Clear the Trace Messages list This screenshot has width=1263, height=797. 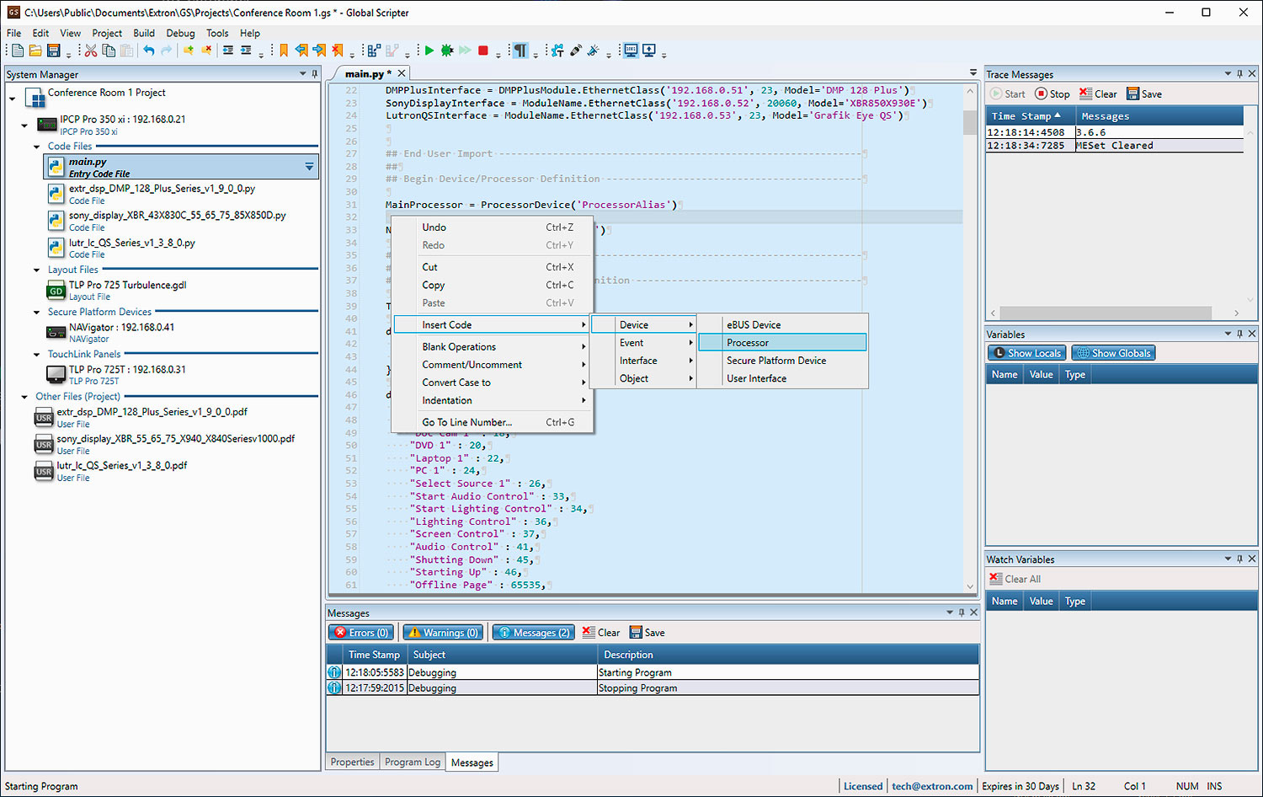1098,94
